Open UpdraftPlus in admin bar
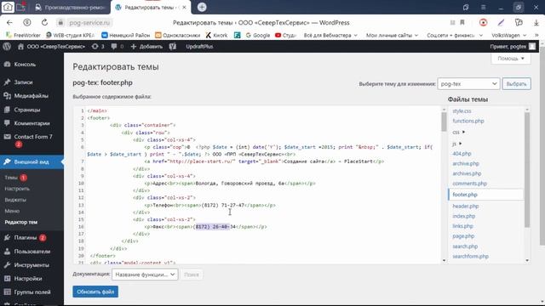Viewport: 545px width, 306px height. coord(199,46)
